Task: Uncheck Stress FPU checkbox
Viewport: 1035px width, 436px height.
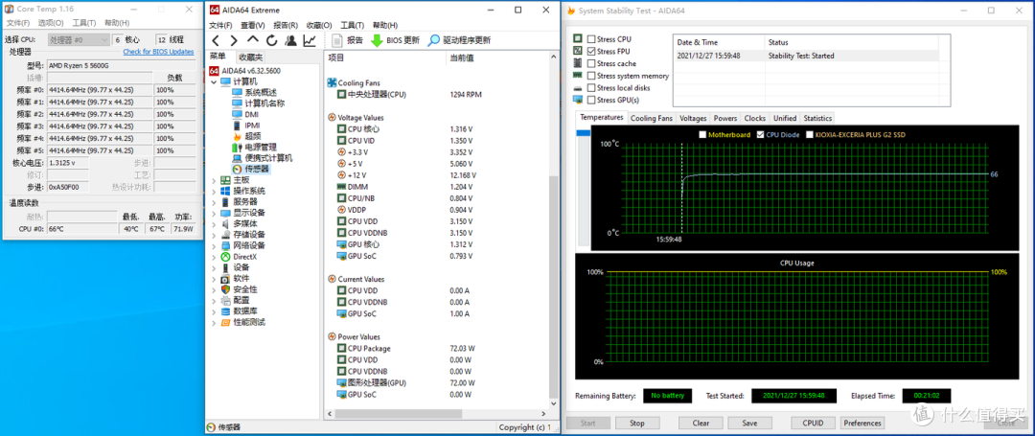Action: pos(590,52)
